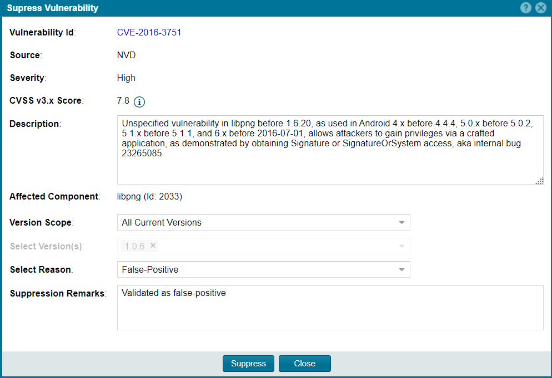Select 'libpng (Id: 2033)' affected component text
The height and width of the screenshot is (378, 552).
tap(149, 196)
